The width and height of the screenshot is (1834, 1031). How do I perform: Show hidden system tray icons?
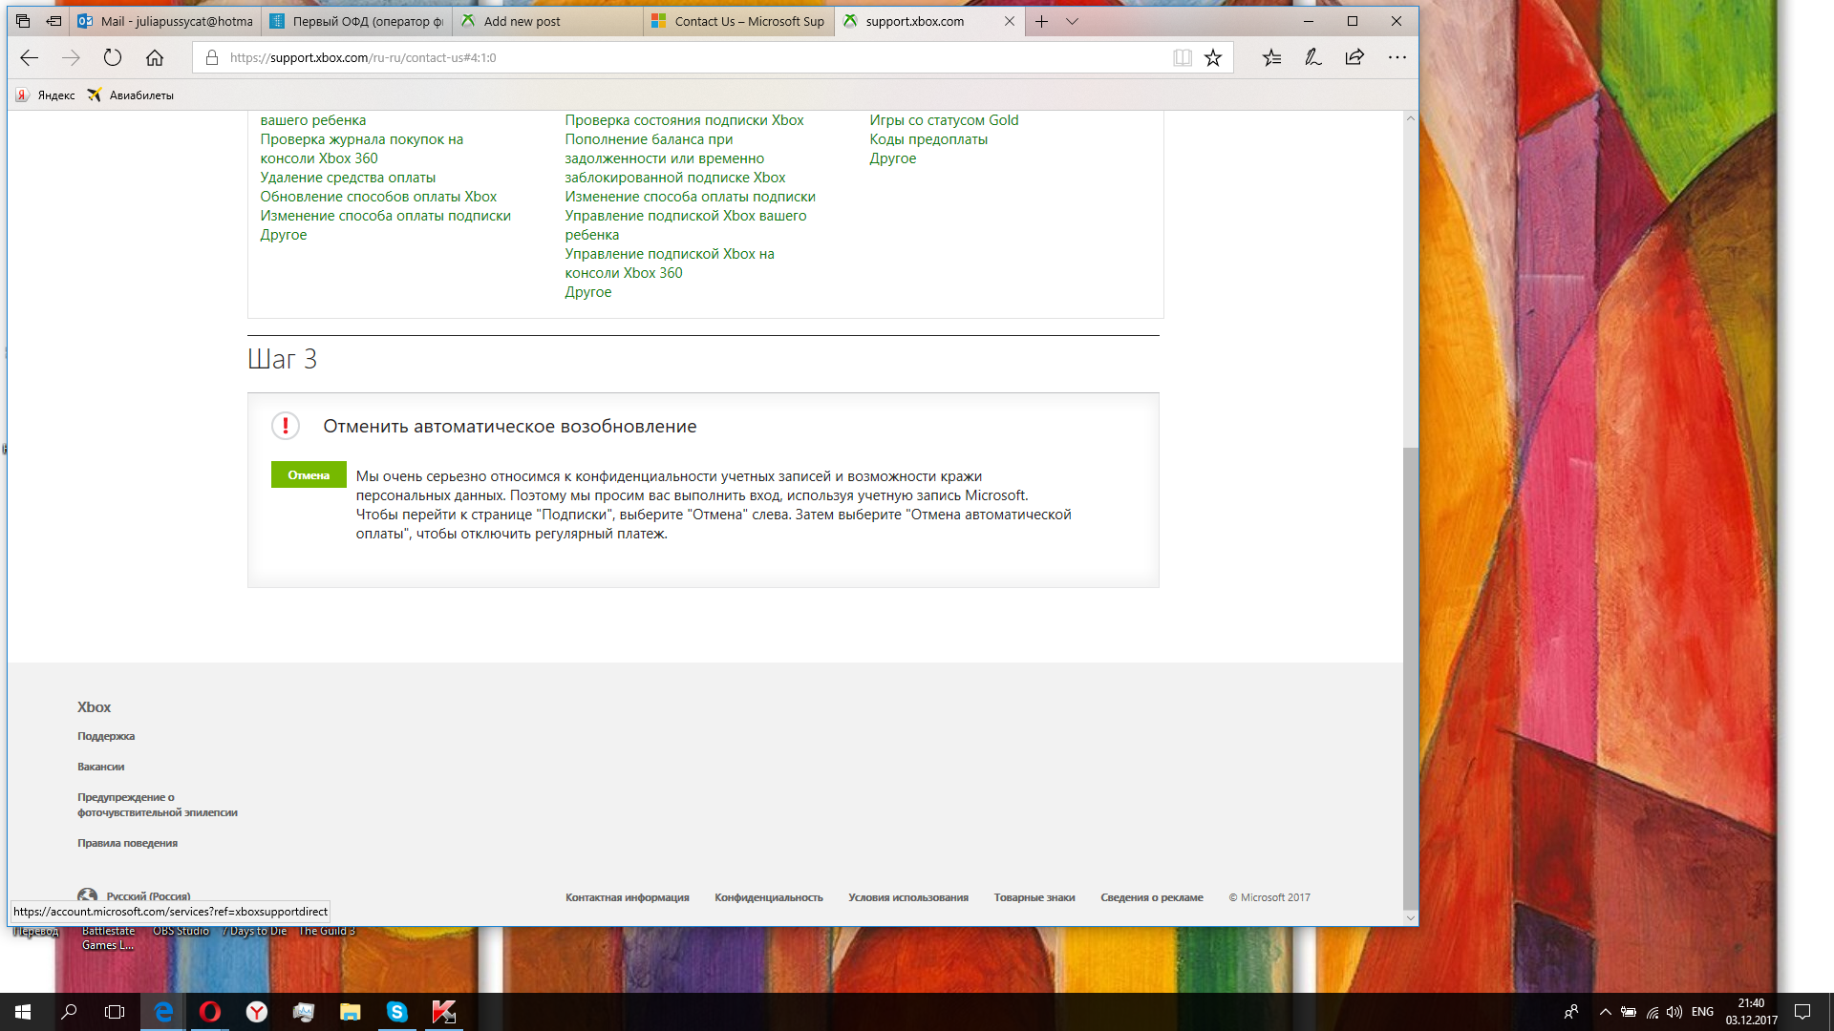click(1605, 1012)
